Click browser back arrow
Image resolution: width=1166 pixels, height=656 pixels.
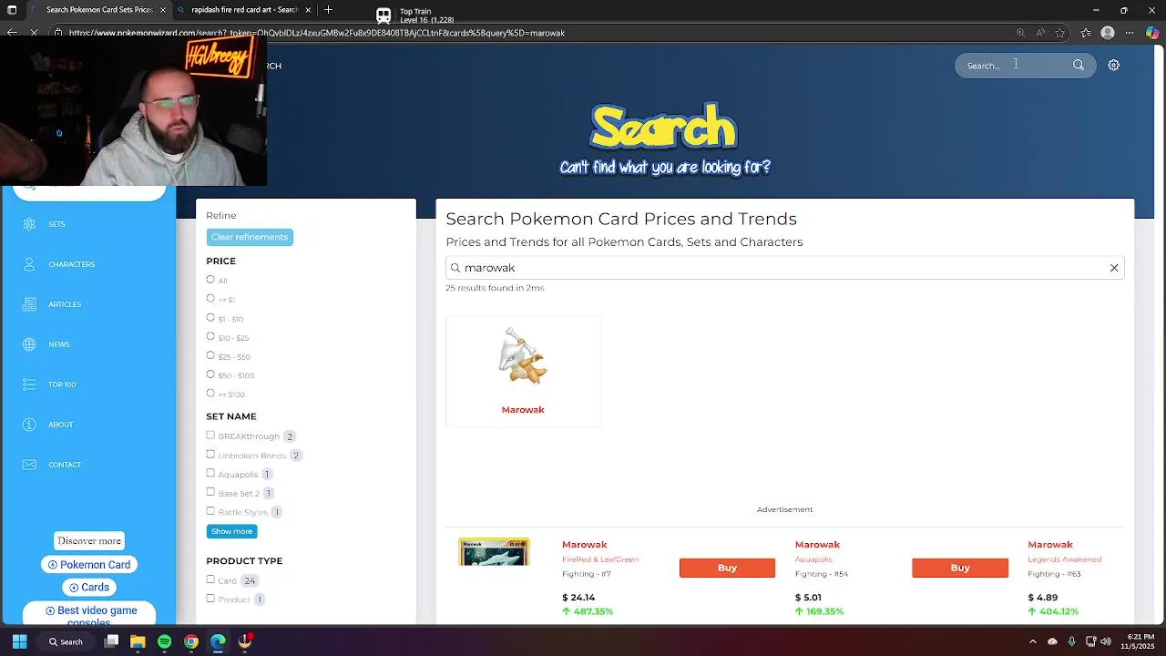[12, 33]
